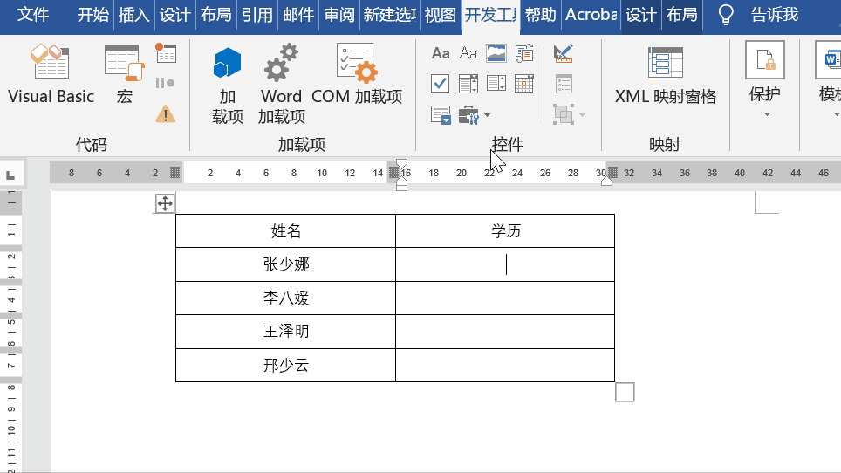Switch to the 视图 tab
The width and height of the screenshot is (841, 473).
[441, 15]
